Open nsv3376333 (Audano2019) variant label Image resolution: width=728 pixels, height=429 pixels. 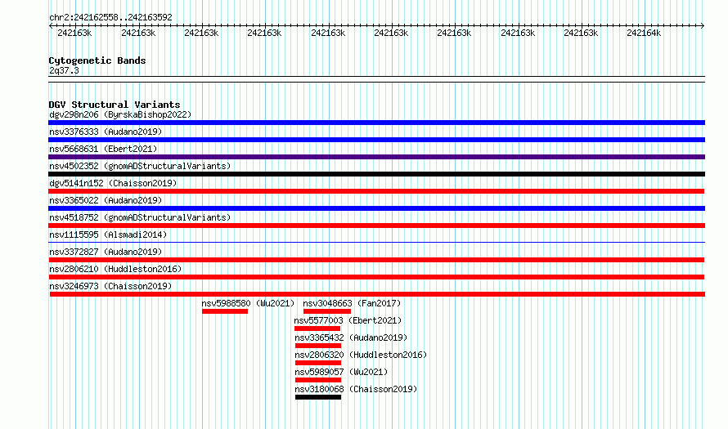click(106, 132)
